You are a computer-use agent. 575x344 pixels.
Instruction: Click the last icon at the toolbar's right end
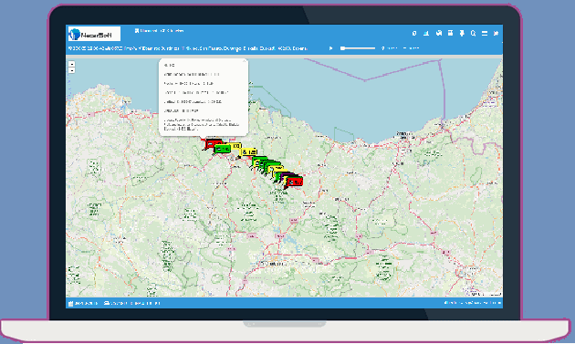(496, 34)
